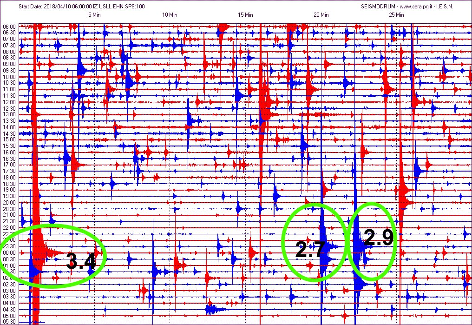
Task: Click the 2.7 magnitude label
Action: pyautogui.click(x=310, y=250)
